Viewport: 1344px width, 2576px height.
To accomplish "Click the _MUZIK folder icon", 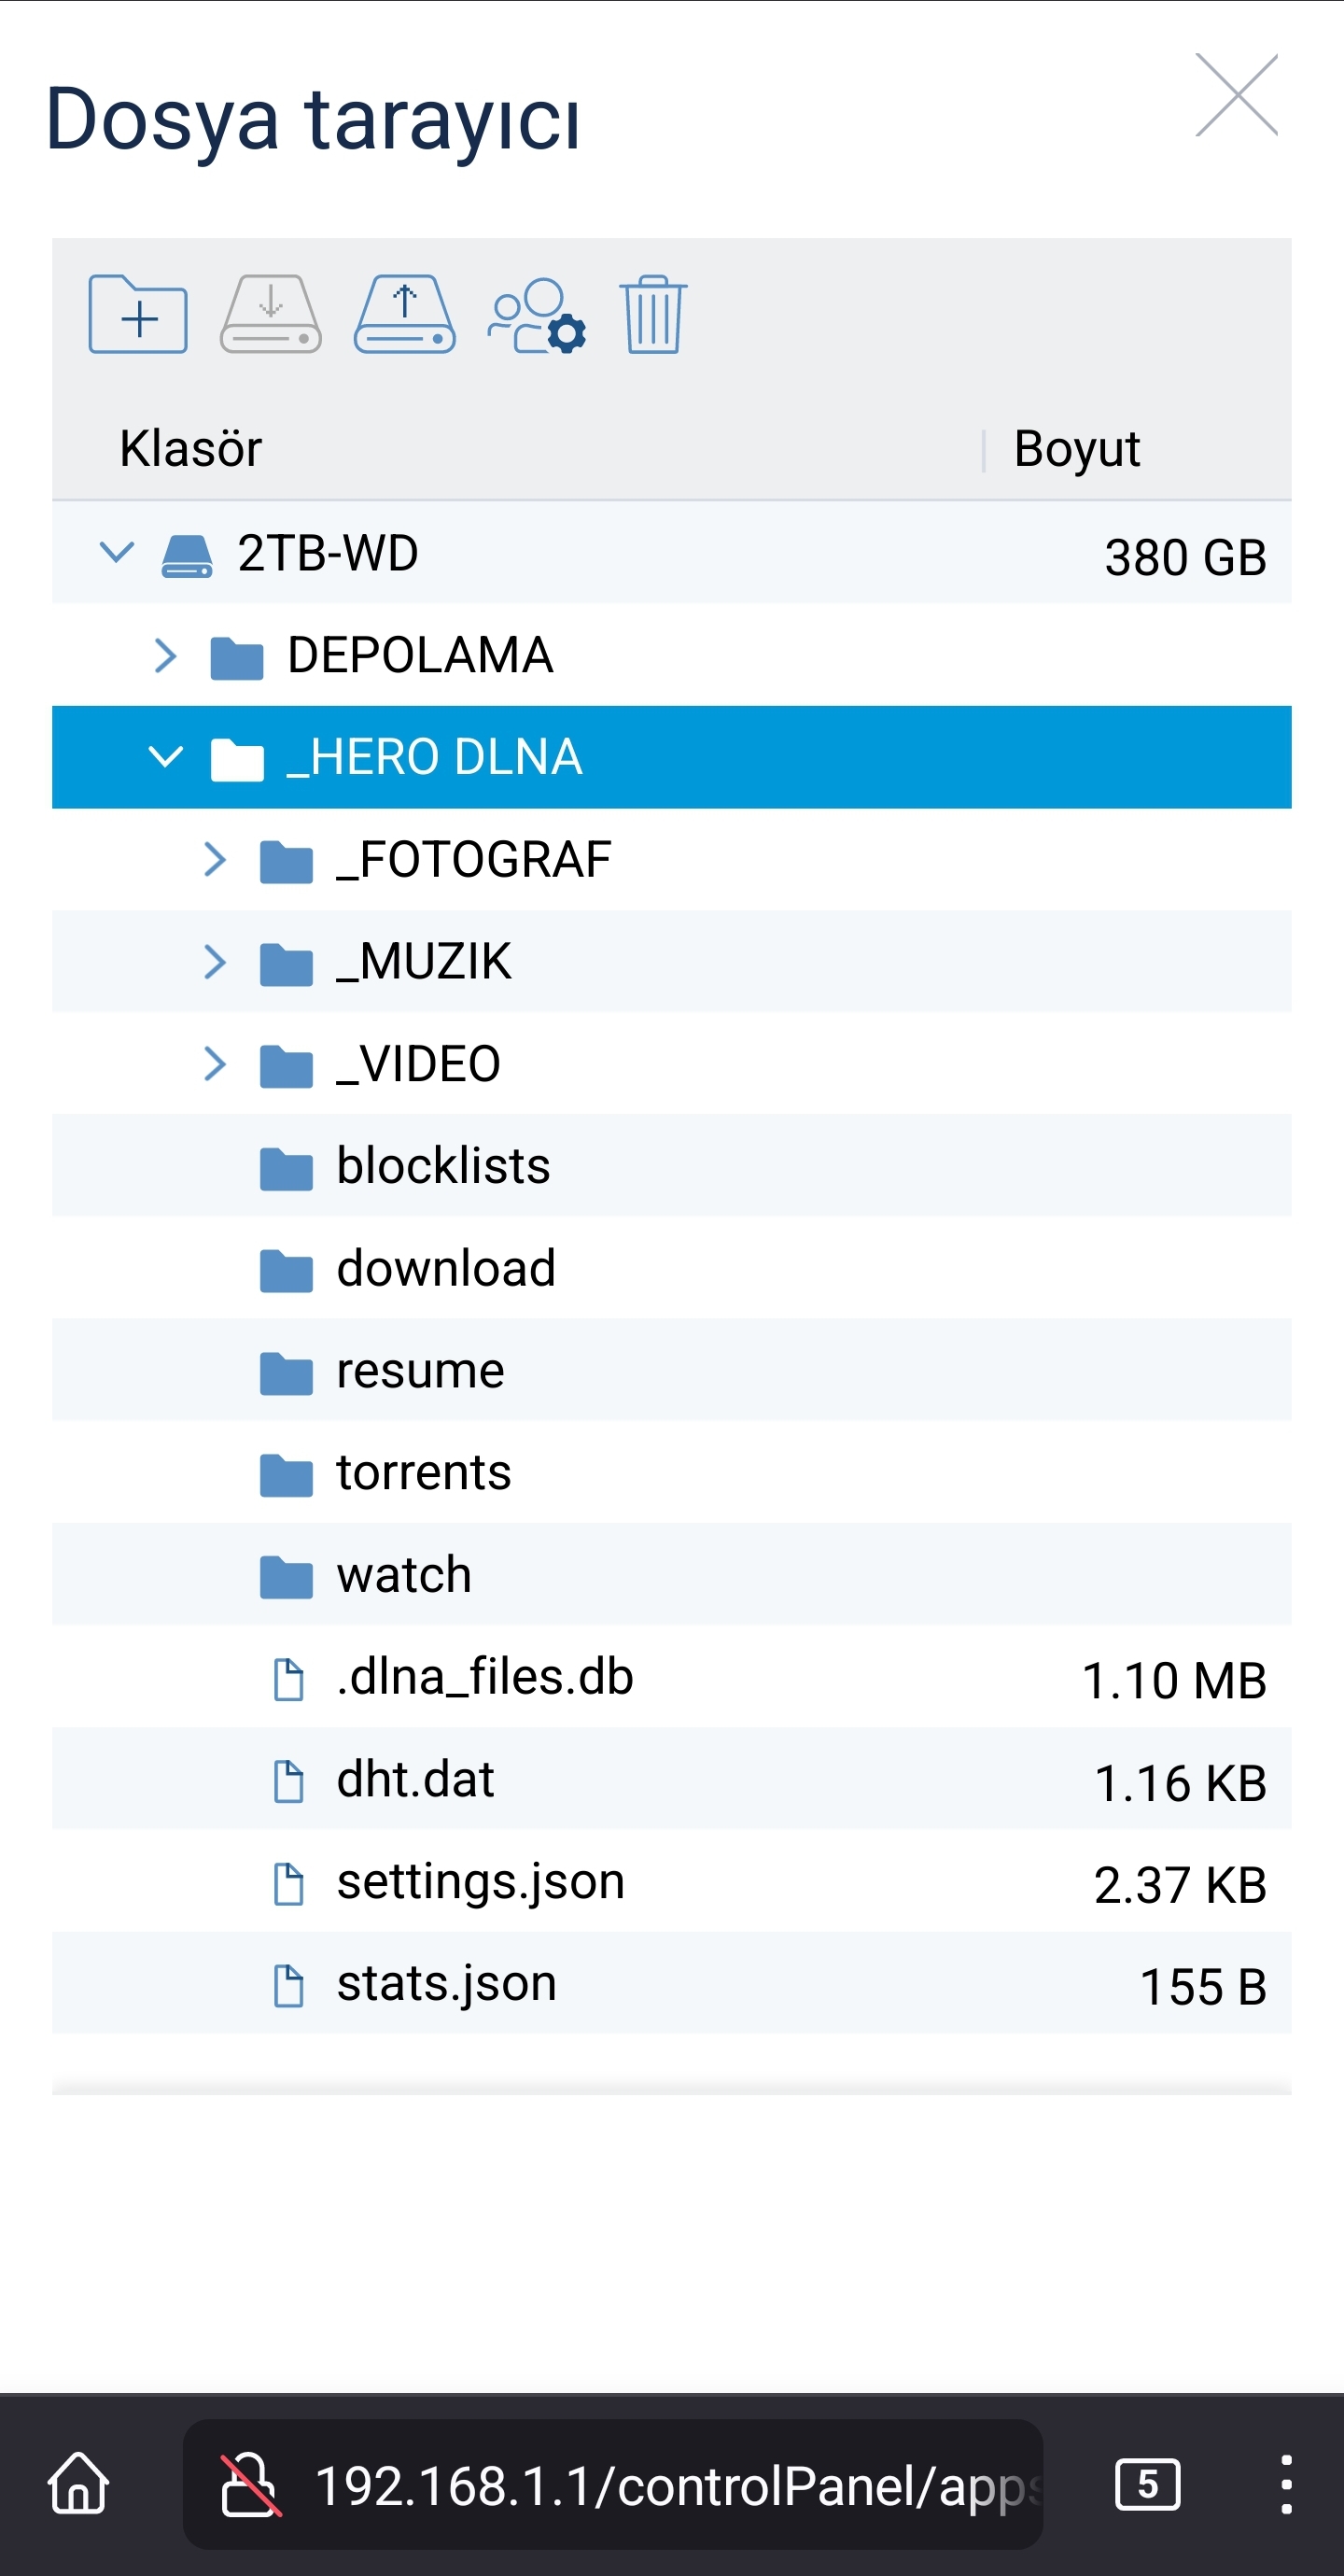I will [x=286, y=964].
